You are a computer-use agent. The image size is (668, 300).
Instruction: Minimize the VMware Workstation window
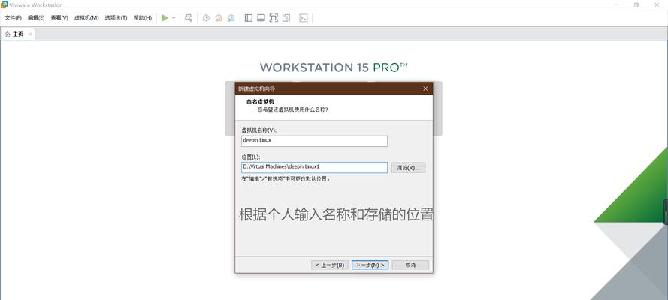pos(616,4)
